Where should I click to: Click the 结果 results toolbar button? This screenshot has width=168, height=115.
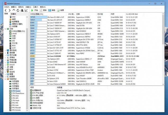point(60,10)
